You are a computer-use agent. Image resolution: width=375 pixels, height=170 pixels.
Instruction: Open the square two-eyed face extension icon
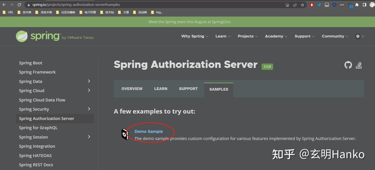327,5
